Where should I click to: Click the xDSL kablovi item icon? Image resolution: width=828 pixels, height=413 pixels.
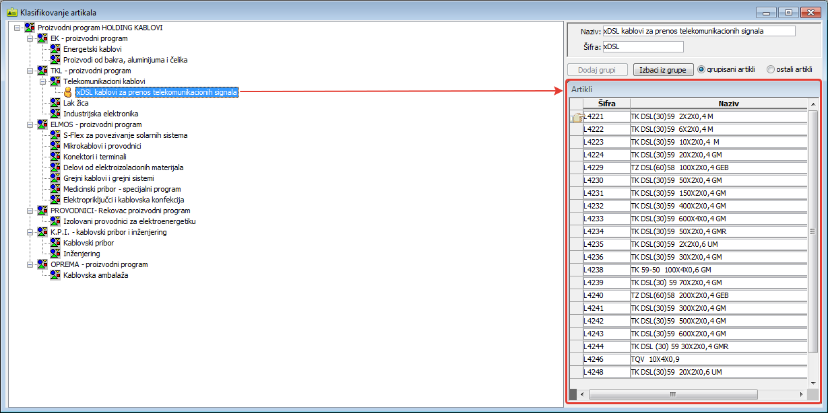[68, 92]
